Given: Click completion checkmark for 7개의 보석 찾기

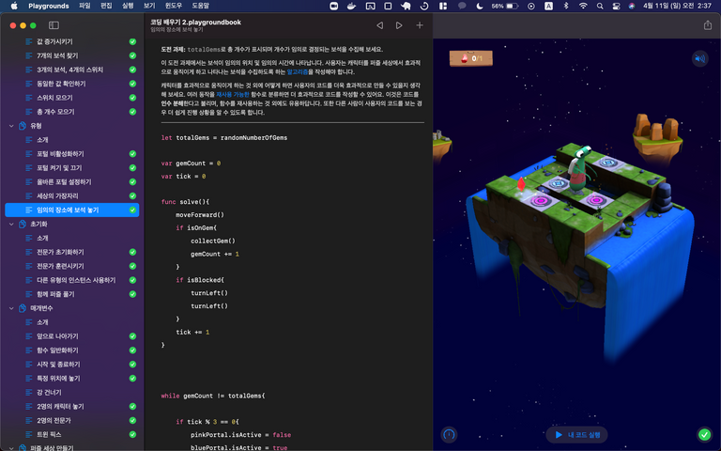Looking at the screenshot, I should (x=132, y=55).
